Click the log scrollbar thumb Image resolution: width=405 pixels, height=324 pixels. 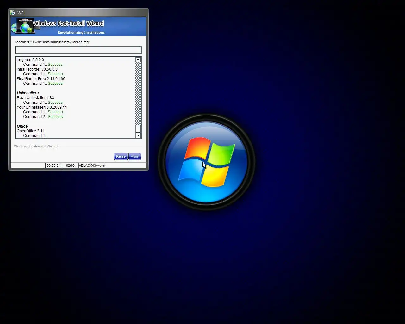point(138,128)
